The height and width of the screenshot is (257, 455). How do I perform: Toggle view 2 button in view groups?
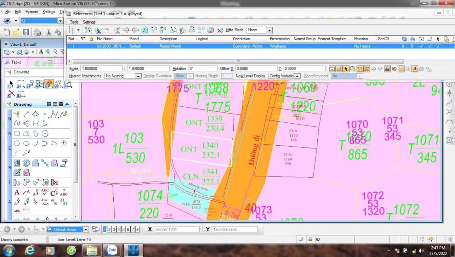[x=109, y=229]
